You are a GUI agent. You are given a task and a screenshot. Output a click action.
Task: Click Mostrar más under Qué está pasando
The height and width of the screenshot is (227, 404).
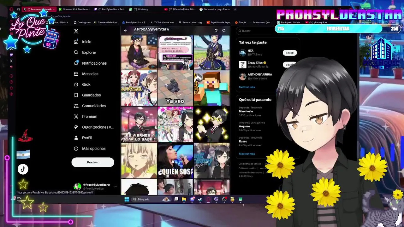point(247,154)
